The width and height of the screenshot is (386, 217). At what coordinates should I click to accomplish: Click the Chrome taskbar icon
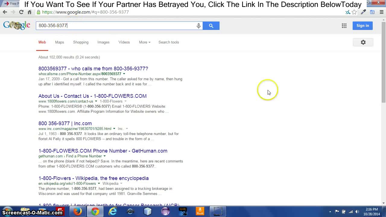tap(95, 212)
